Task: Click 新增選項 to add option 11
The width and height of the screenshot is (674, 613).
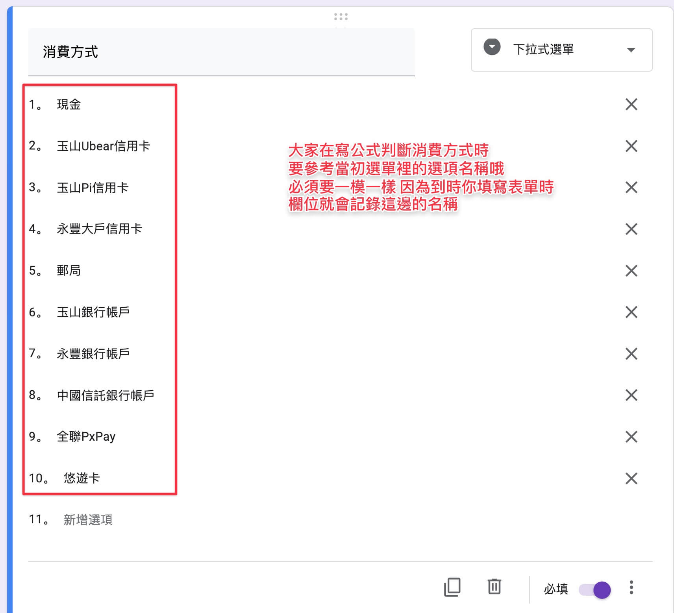Action: (88, 520)
